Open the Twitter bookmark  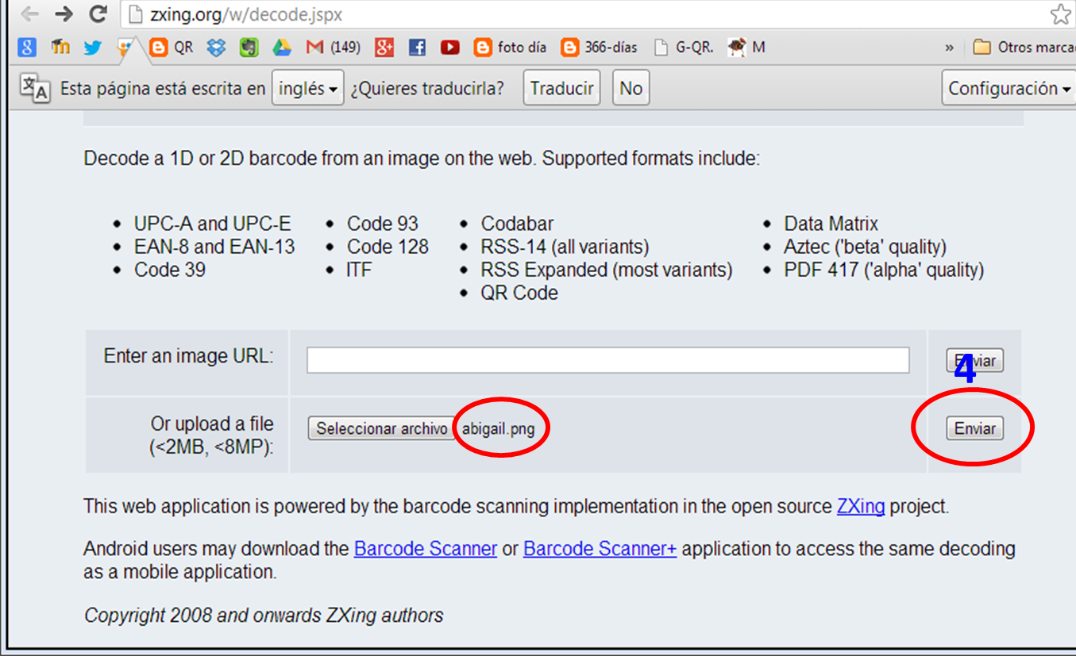coord(93,48)
